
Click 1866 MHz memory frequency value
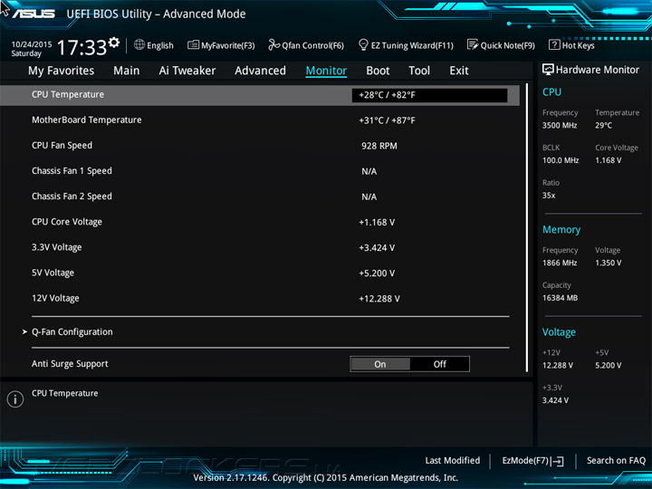coord(560,263)
